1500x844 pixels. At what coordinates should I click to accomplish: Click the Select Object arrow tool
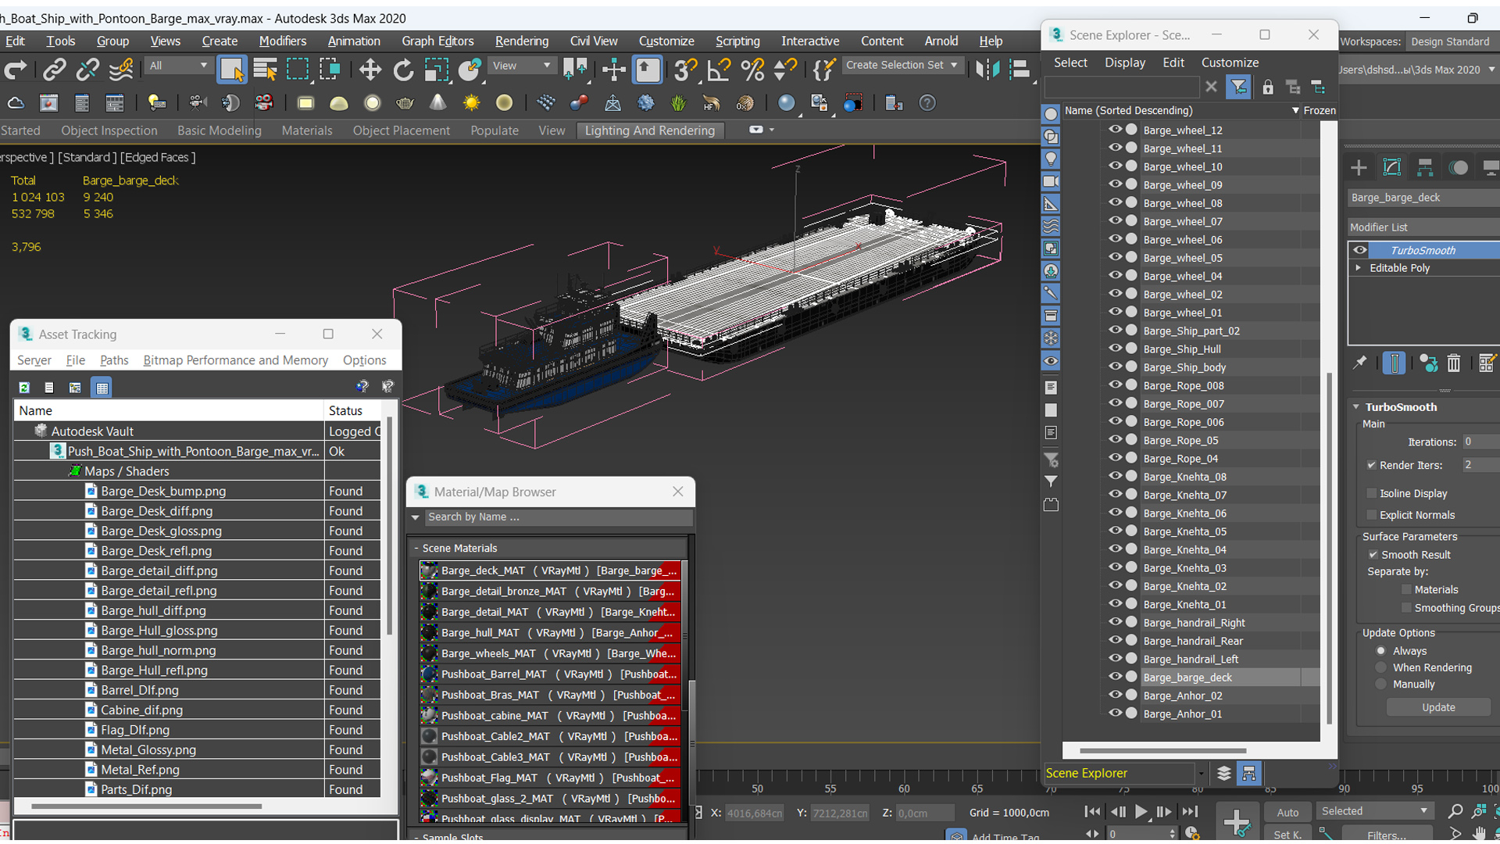click(x=232, y=70)
